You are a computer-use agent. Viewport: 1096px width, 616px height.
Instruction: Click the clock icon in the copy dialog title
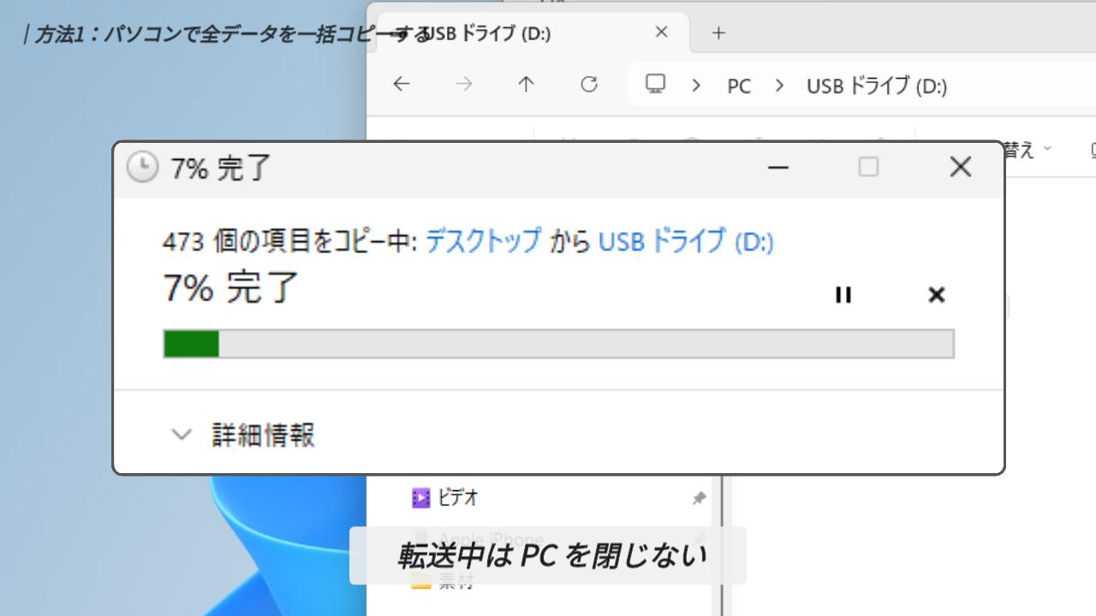tap(142, 168)
